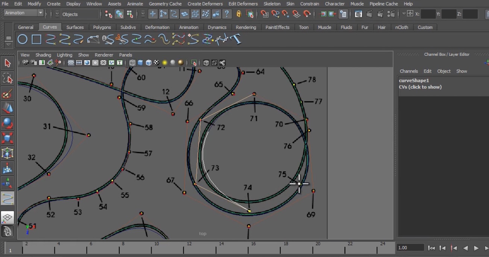Go to the start of the playback range
Screen dimensions: 489x257
coord(431,248)
